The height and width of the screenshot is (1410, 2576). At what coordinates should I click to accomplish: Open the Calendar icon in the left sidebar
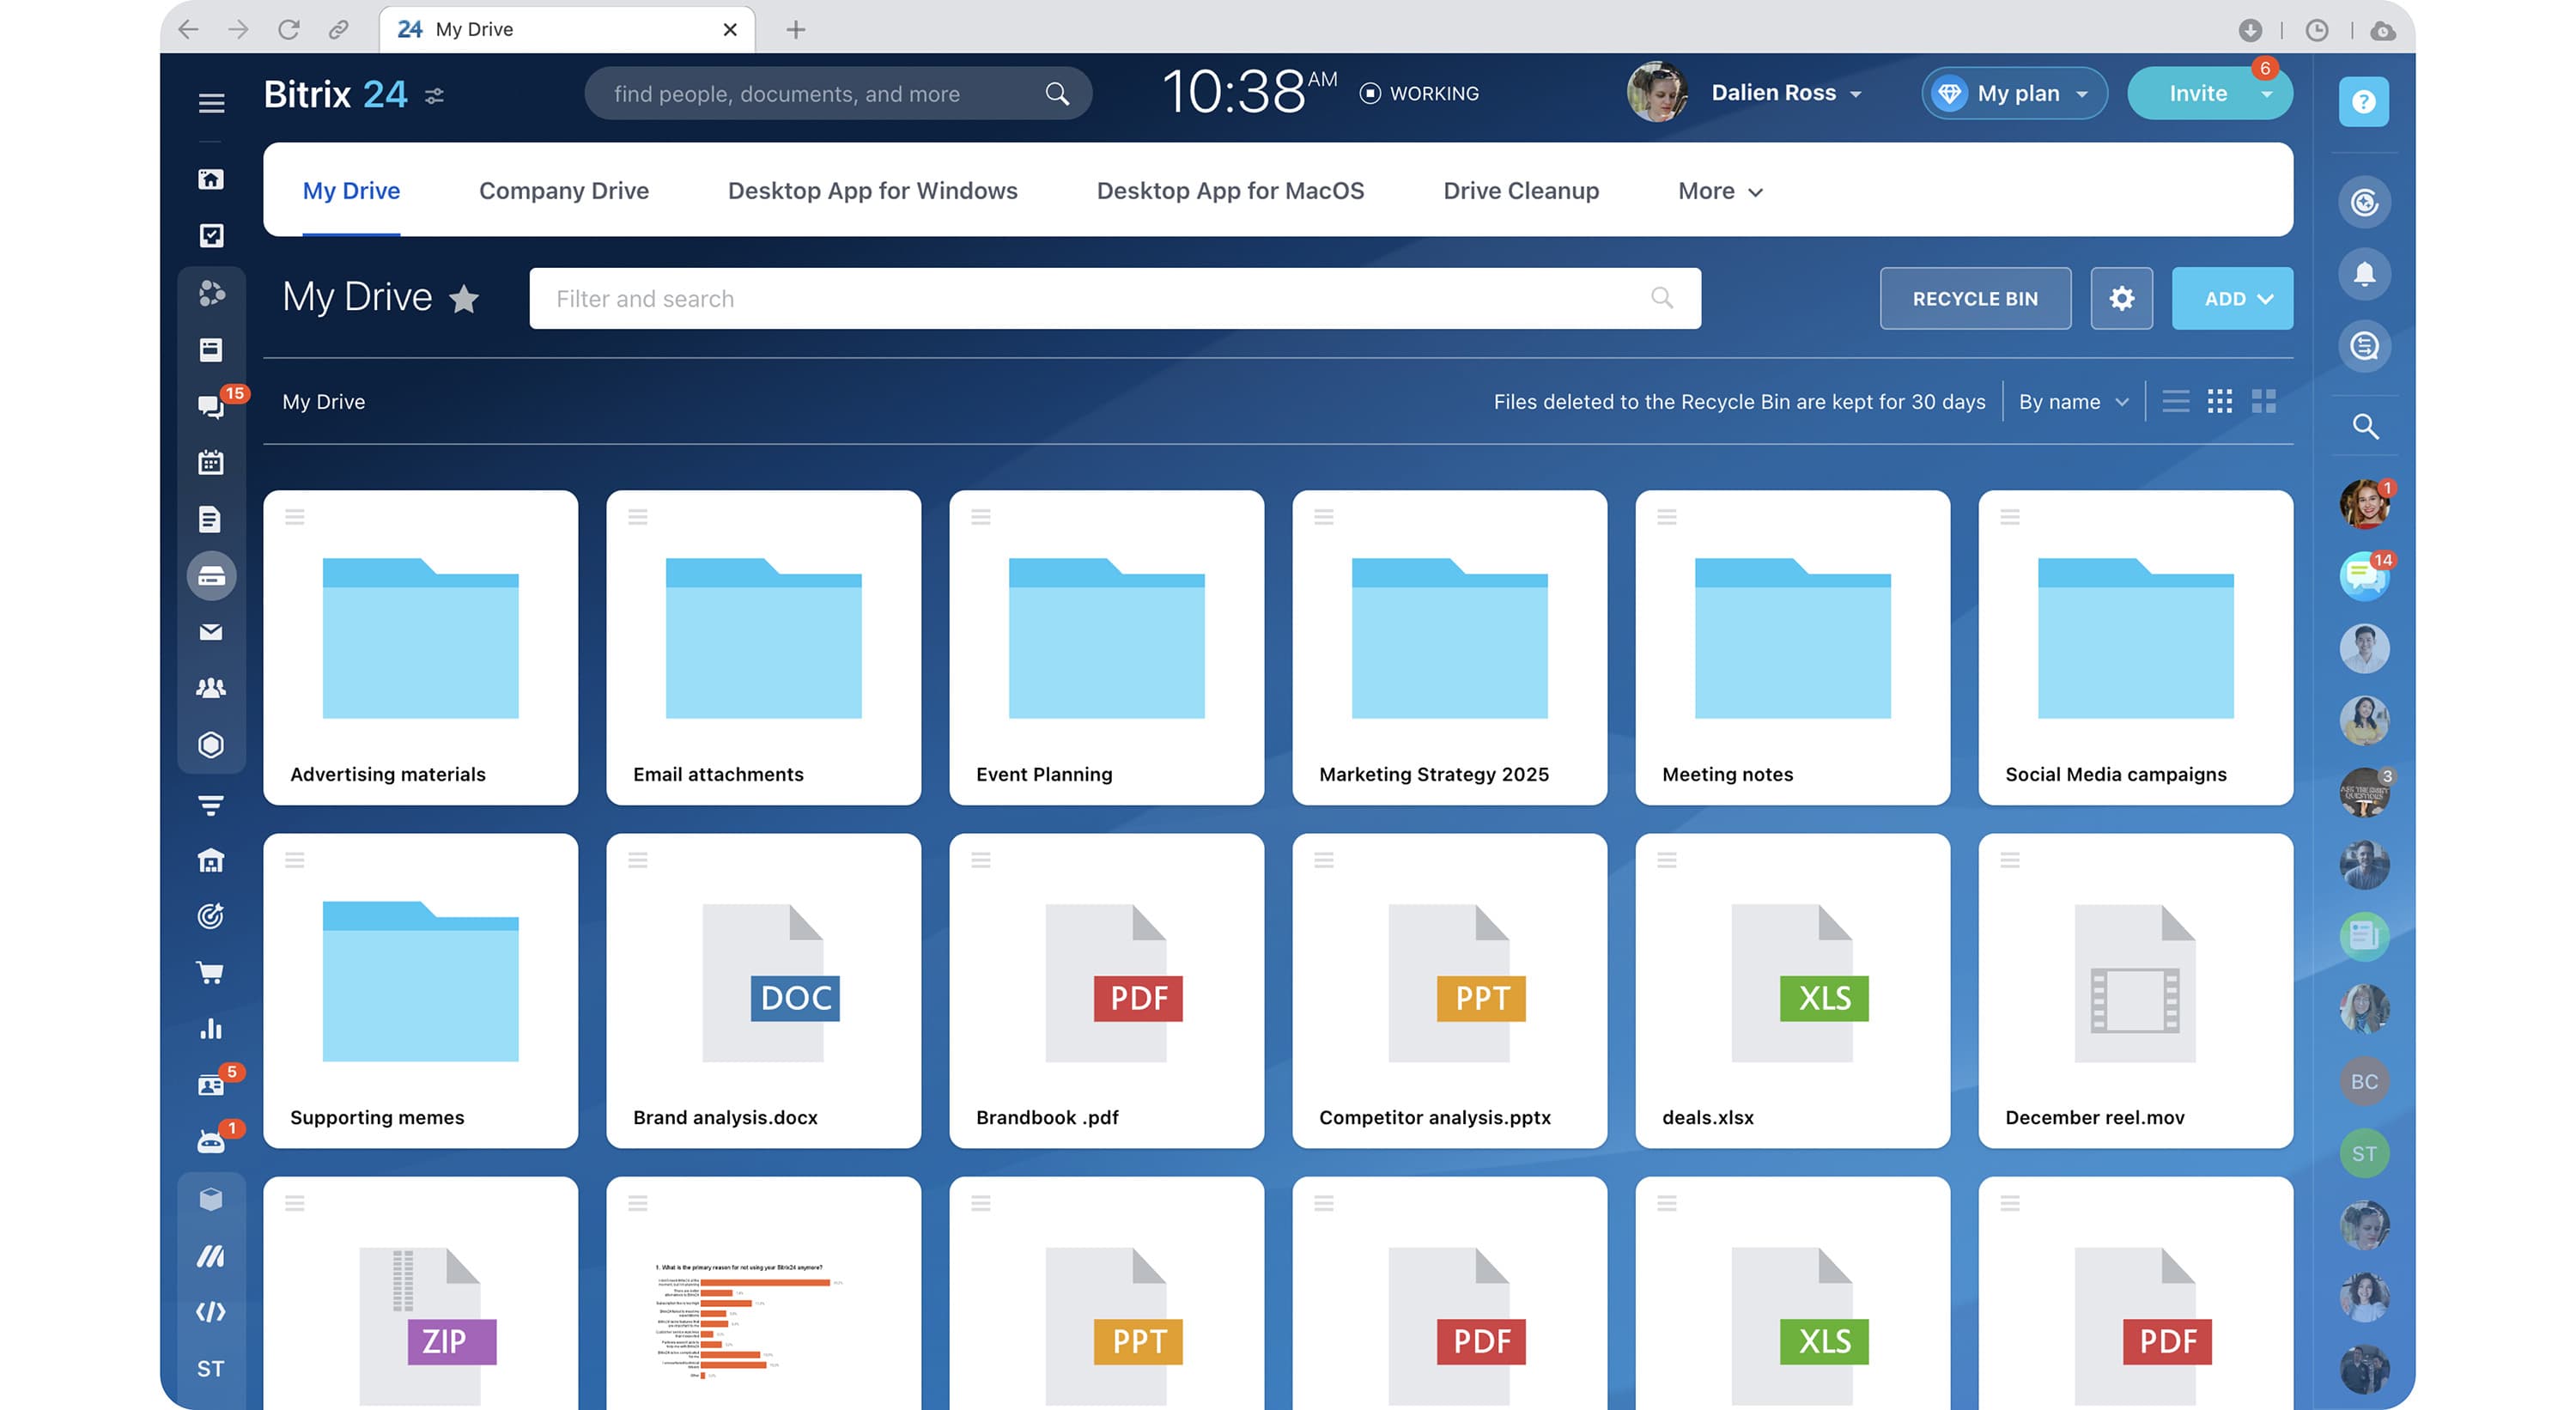point(211,462)
